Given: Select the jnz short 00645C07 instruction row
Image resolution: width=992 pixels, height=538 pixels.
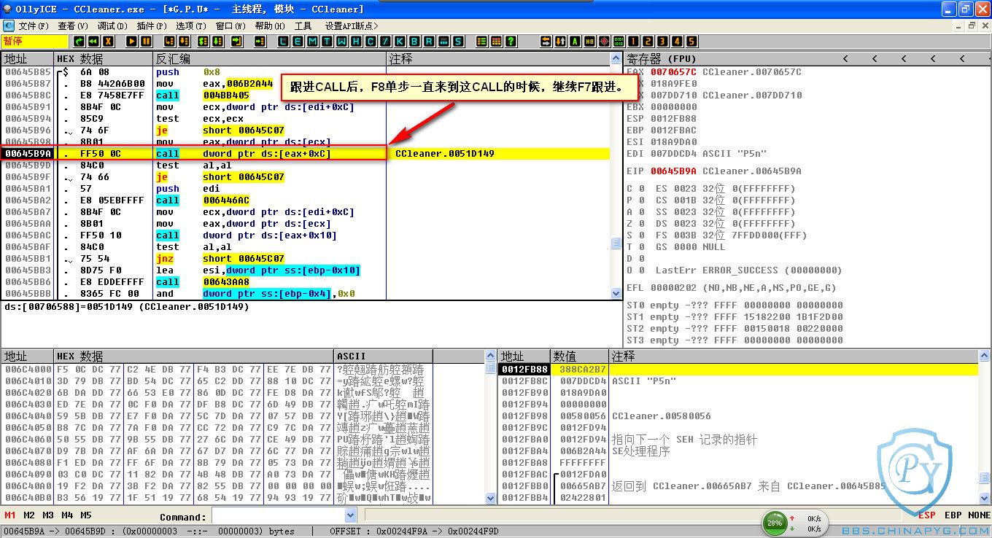Looking at the screenshot, I should coord(306,259).
